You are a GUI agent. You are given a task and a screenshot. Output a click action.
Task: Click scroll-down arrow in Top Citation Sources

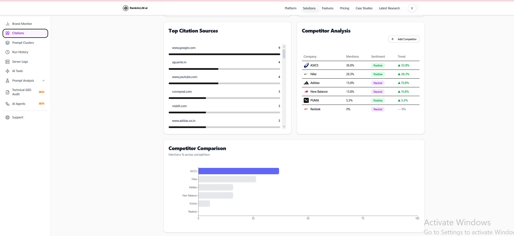coord(284,127)
